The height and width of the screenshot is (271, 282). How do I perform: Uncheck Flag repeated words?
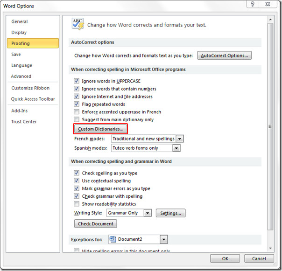tap(77, 104)
